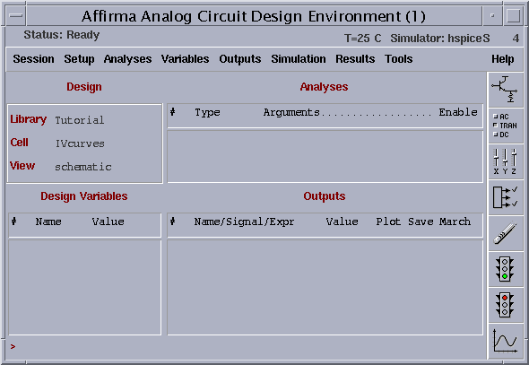The width and height of the screenshot is (529, 365).
Task: Stop simulation with red traffic light icon
Action: (506, 305)
